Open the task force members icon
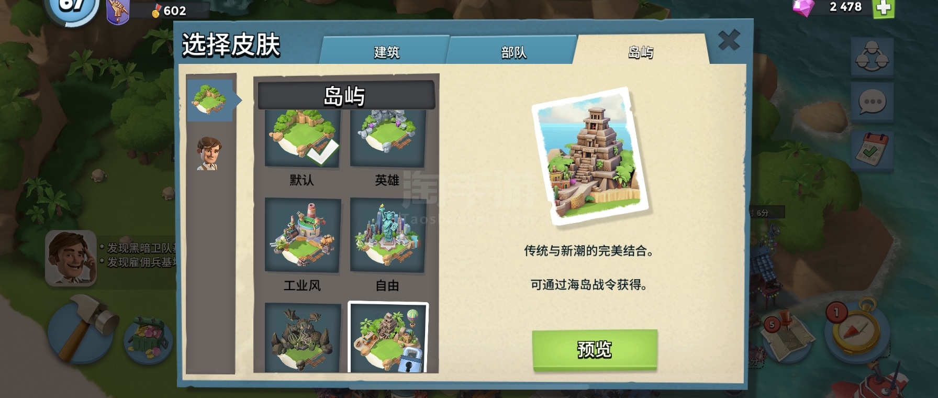 point(872,57)
